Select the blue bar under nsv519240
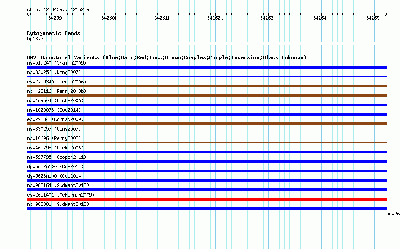 [x=207, y=67]
